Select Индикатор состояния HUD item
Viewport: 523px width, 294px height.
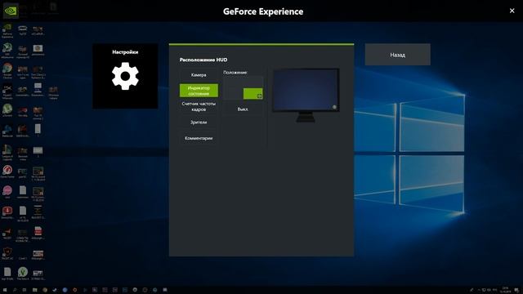(x=199, y=91)
